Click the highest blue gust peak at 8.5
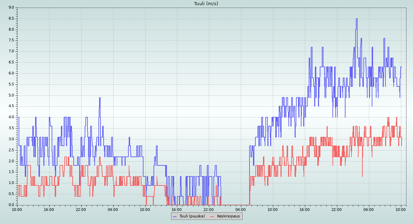Screen dimensions: 413x224 click(x=357, y=19)
